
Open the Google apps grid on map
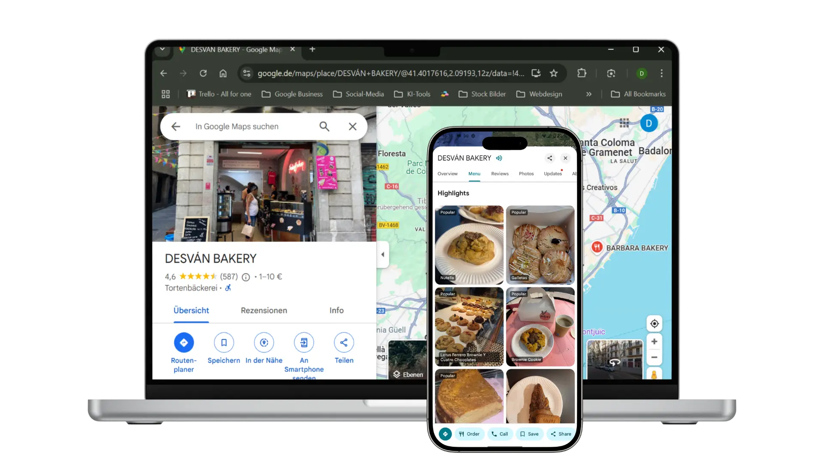click(624, 123)
